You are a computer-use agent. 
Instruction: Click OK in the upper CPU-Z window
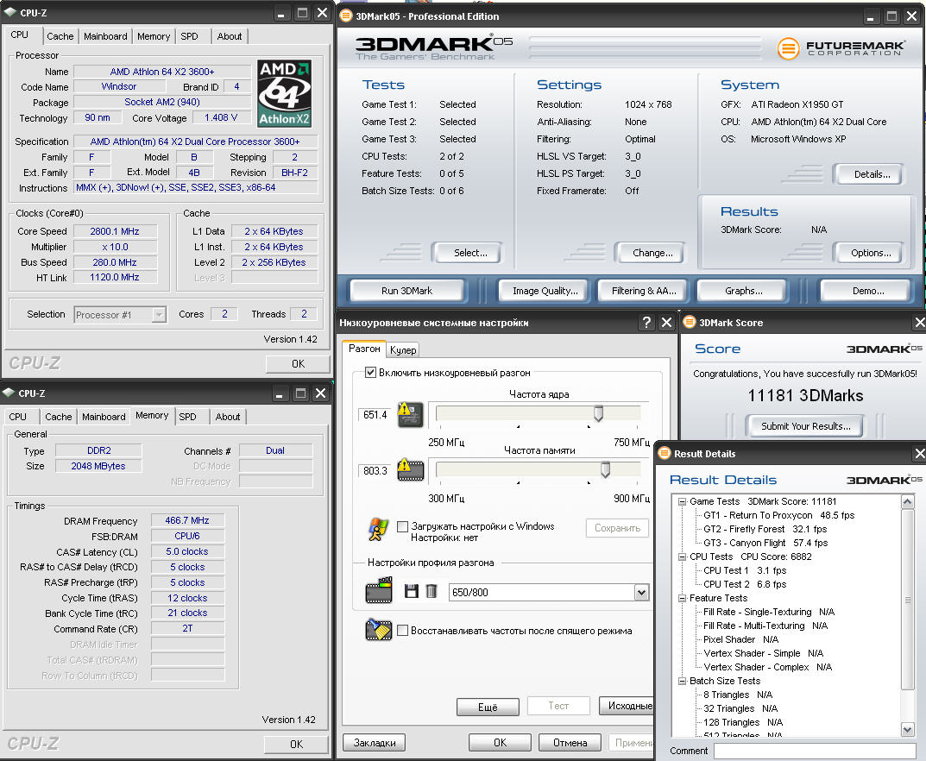[299, 363]
